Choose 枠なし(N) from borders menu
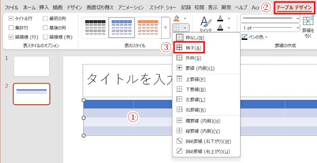 tap(206, 37)
